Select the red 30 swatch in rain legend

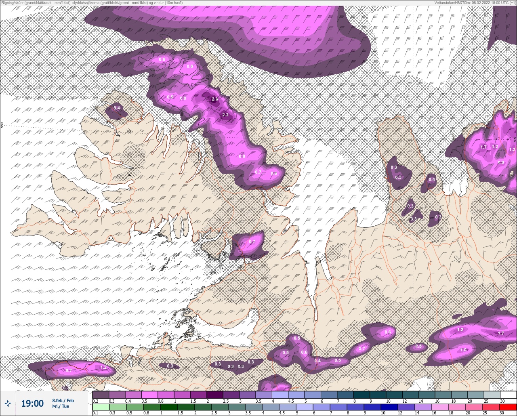coord(508,407)
